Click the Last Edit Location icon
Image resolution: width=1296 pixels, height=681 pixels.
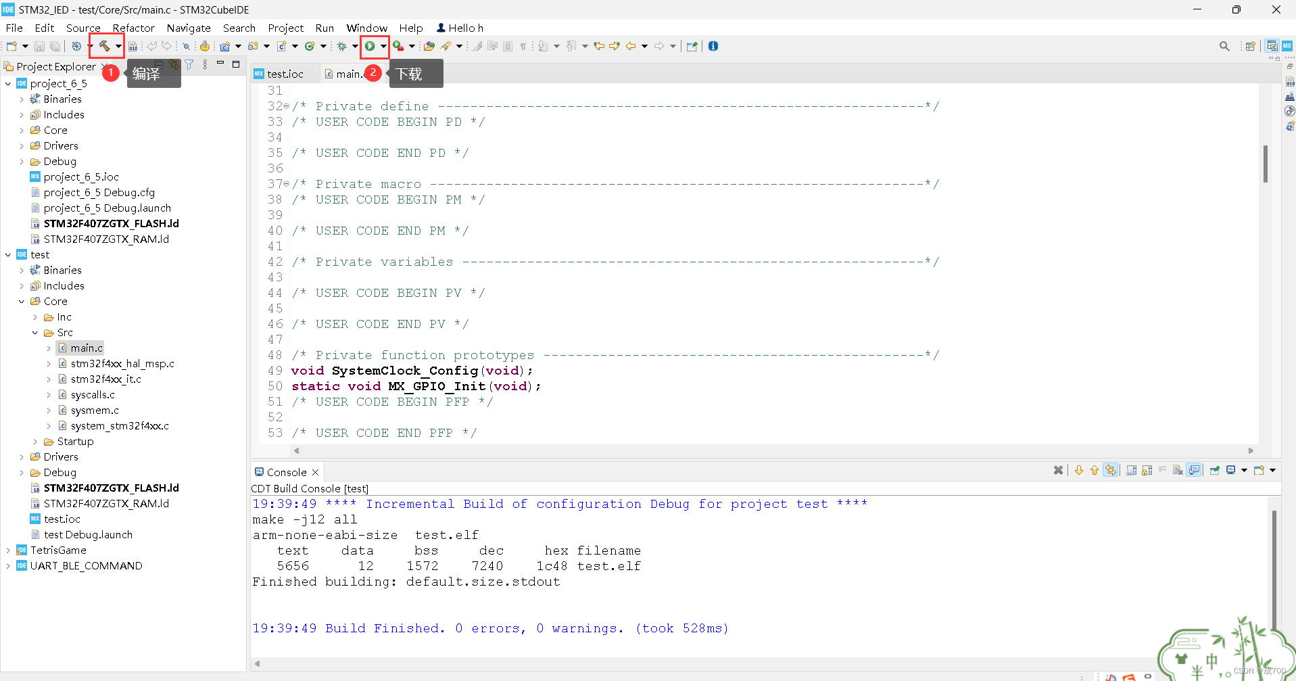pyautogui.click(x=599, y=46)
